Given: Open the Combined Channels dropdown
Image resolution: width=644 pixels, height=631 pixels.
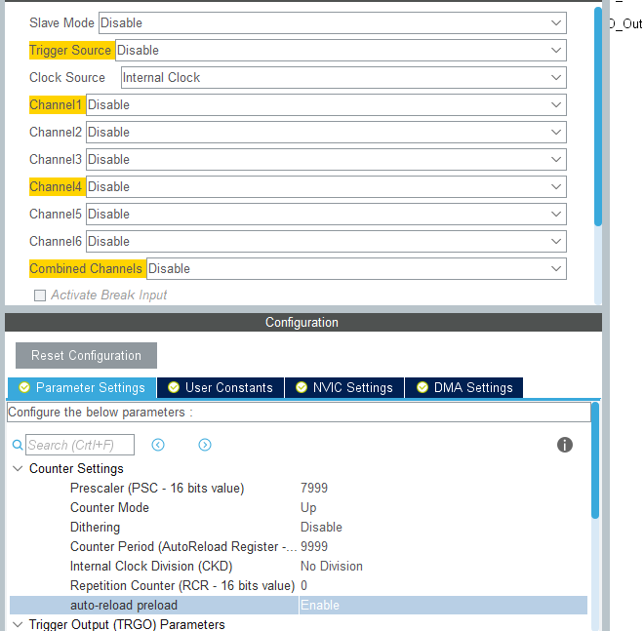Looking at the screenshot, I should (356, 268).
